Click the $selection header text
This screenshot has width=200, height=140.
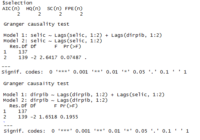(17, 3)
